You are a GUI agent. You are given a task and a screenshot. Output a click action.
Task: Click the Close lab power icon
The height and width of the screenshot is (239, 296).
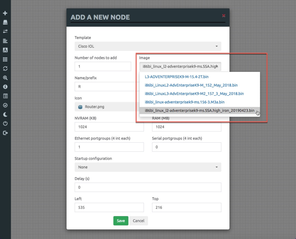point(5,124)
